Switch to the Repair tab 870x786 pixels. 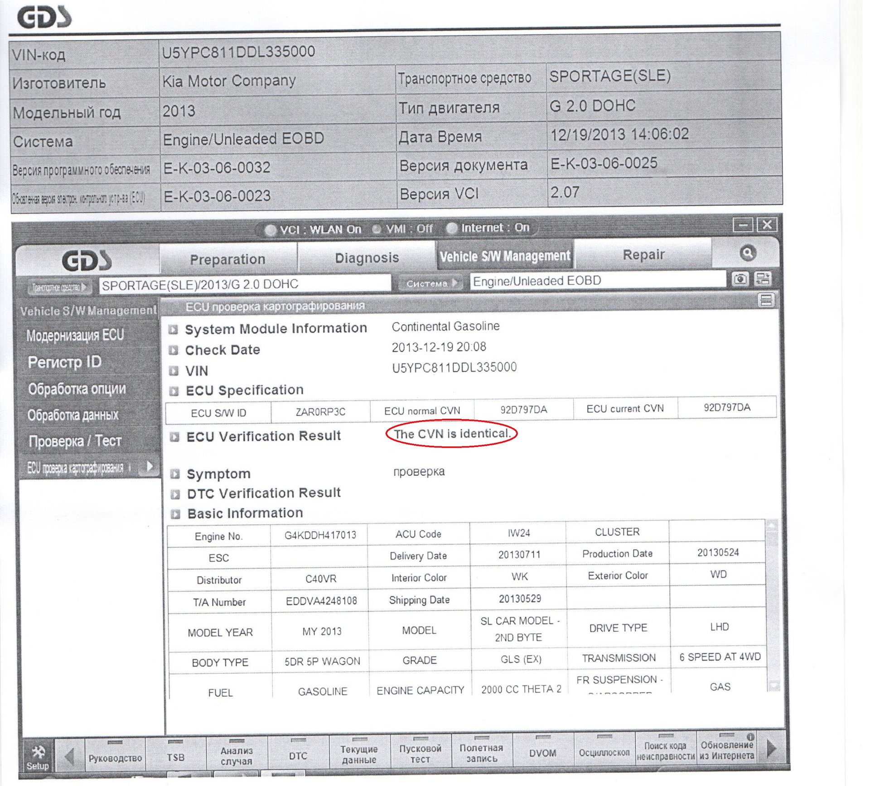click(x=643, y=255)
